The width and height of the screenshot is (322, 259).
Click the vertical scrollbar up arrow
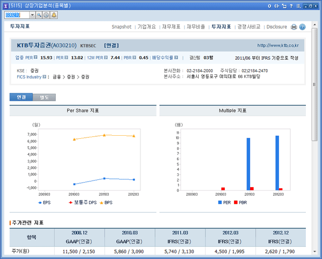tap(314, 24)
